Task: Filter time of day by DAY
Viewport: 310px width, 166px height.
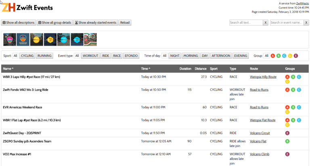Action: point(205,56)
